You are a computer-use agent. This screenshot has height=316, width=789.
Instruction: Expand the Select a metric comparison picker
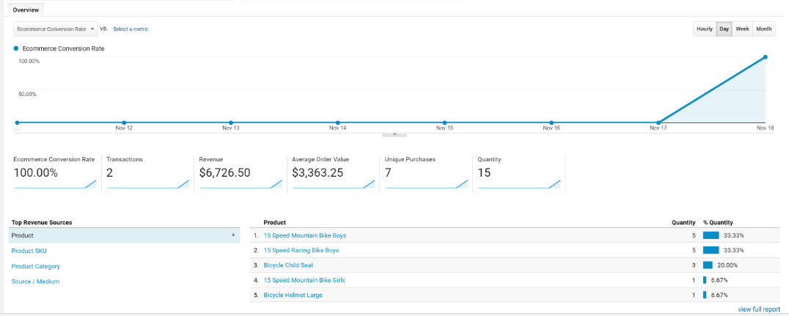[x=131, y=29]
